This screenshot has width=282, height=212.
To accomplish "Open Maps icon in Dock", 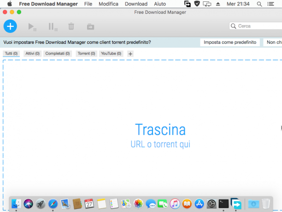I will (x=126, y=204).
